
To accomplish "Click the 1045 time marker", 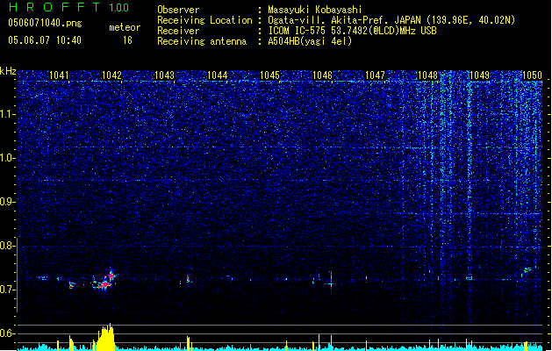I will (269, 75).
